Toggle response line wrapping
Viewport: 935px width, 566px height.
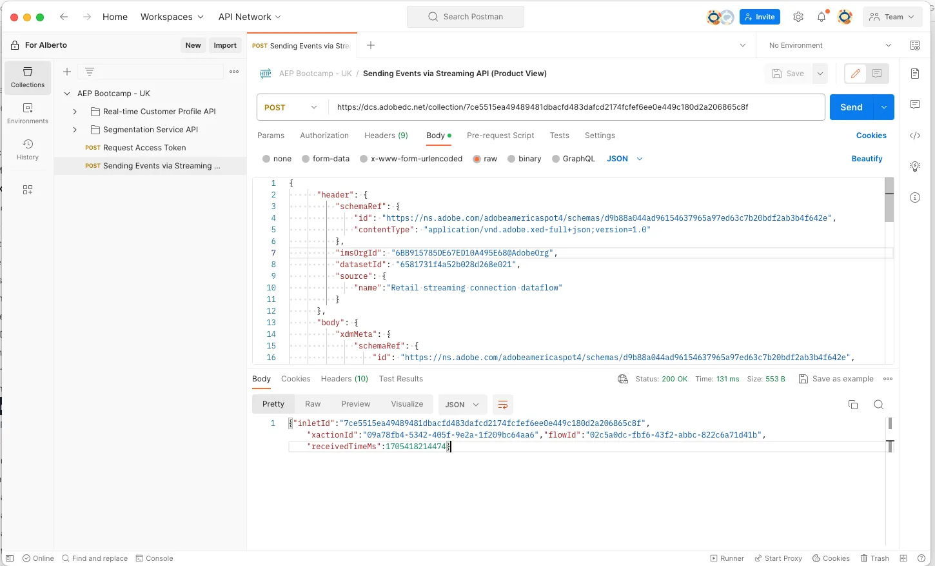[x=503, y=405]
